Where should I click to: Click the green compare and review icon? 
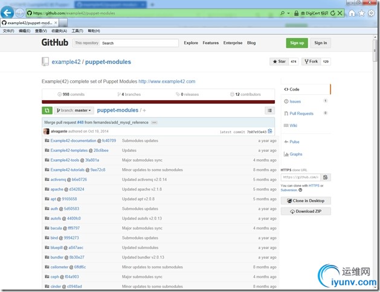coord(47,110)
